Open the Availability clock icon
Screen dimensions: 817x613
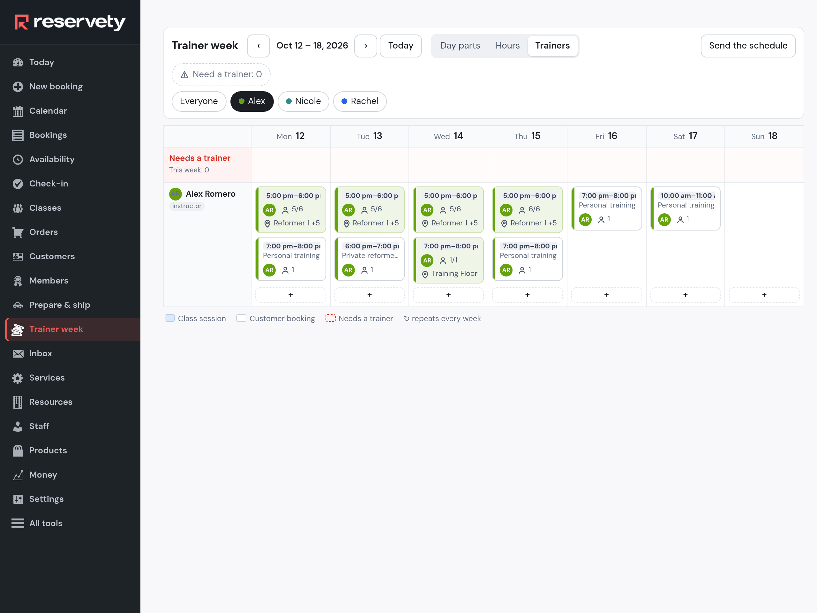click(18, 160)
